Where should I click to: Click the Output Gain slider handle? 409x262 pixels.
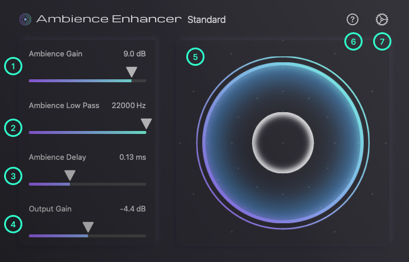88,227
